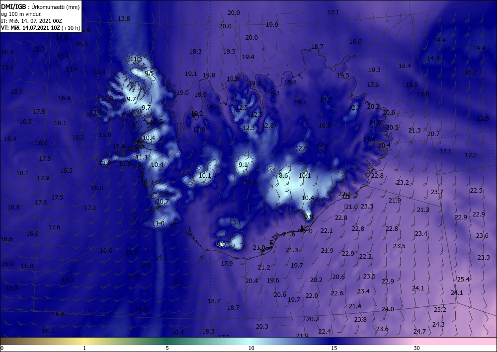Click the map value '23.7'
The image size is (497, 352).
(437, 192)
